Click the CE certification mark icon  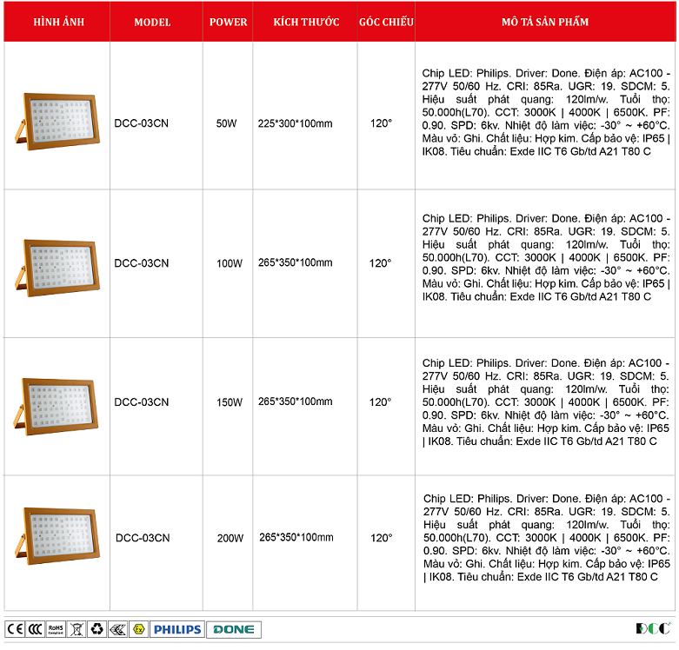[14, 629]
